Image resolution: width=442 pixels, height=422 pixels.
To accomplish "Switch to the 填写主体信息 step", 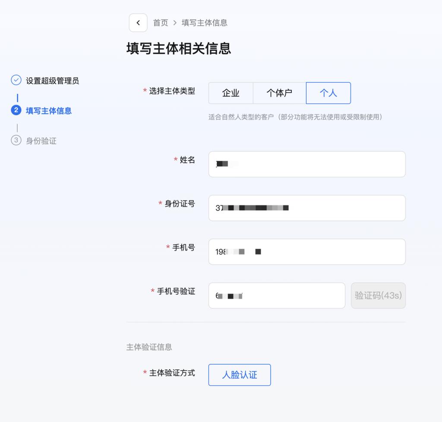I will 49,111.
